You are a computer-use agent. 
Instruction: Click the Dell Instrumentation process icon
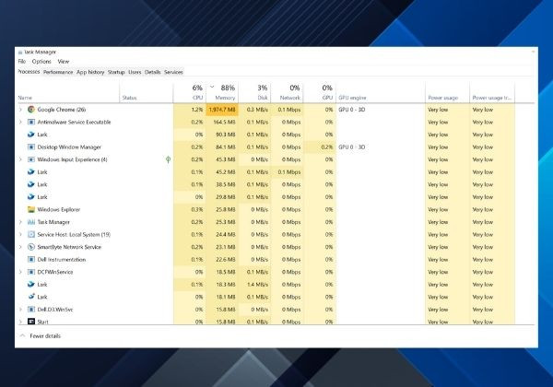pyautogui.click(x=31, y=260)
